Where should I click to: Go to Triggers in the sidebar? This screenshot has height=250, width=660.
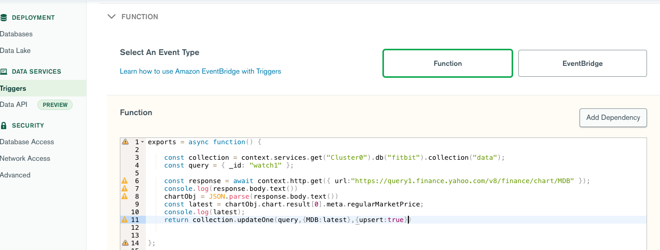13,88
